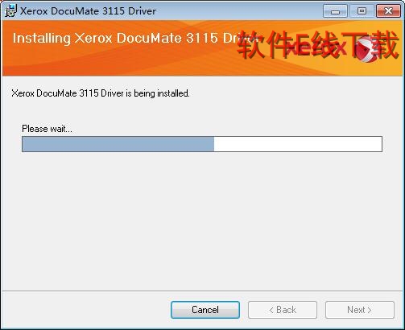
Task: Click the installer icon in the title bar
Action: coord(10,10)
